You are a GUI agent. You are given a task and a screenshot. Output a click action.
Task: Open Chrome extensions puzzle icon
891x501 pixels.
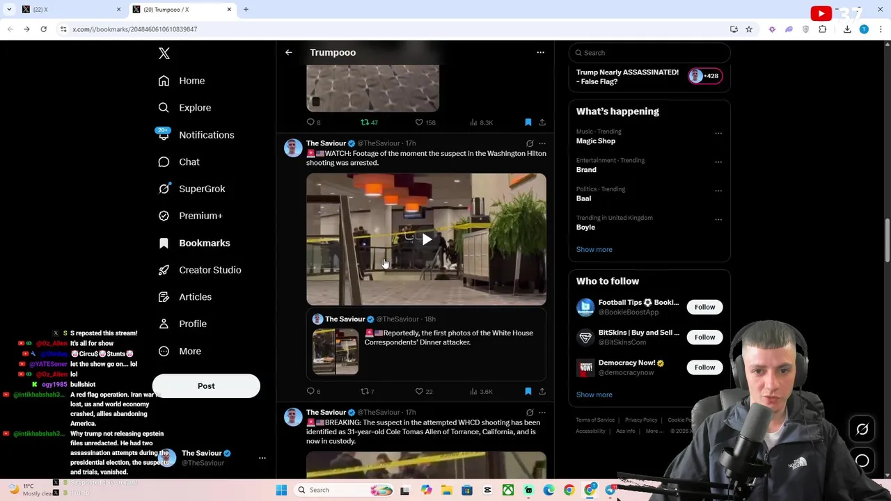point(823,29)
